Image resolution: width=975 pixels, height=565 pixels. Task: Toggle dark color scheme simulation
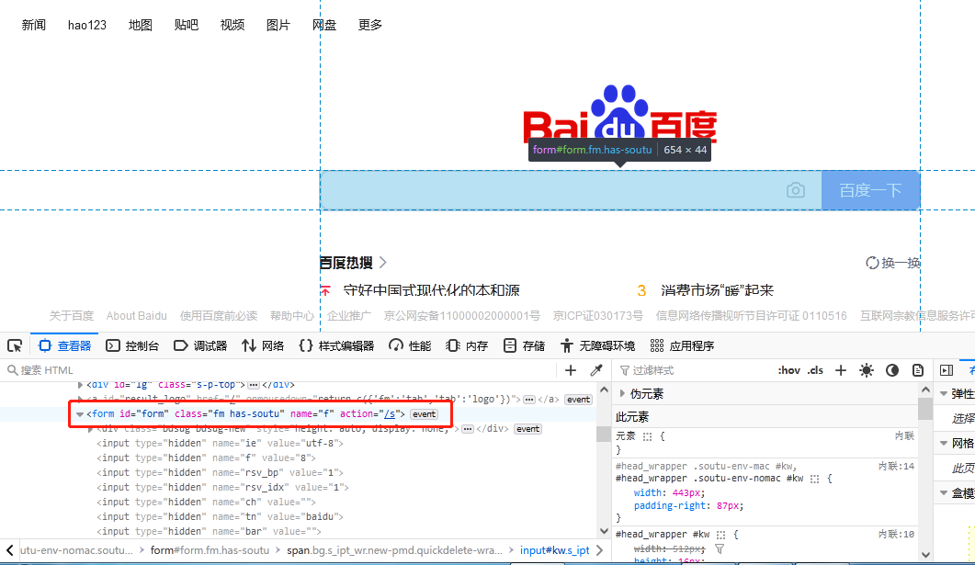tap(892, 370)
